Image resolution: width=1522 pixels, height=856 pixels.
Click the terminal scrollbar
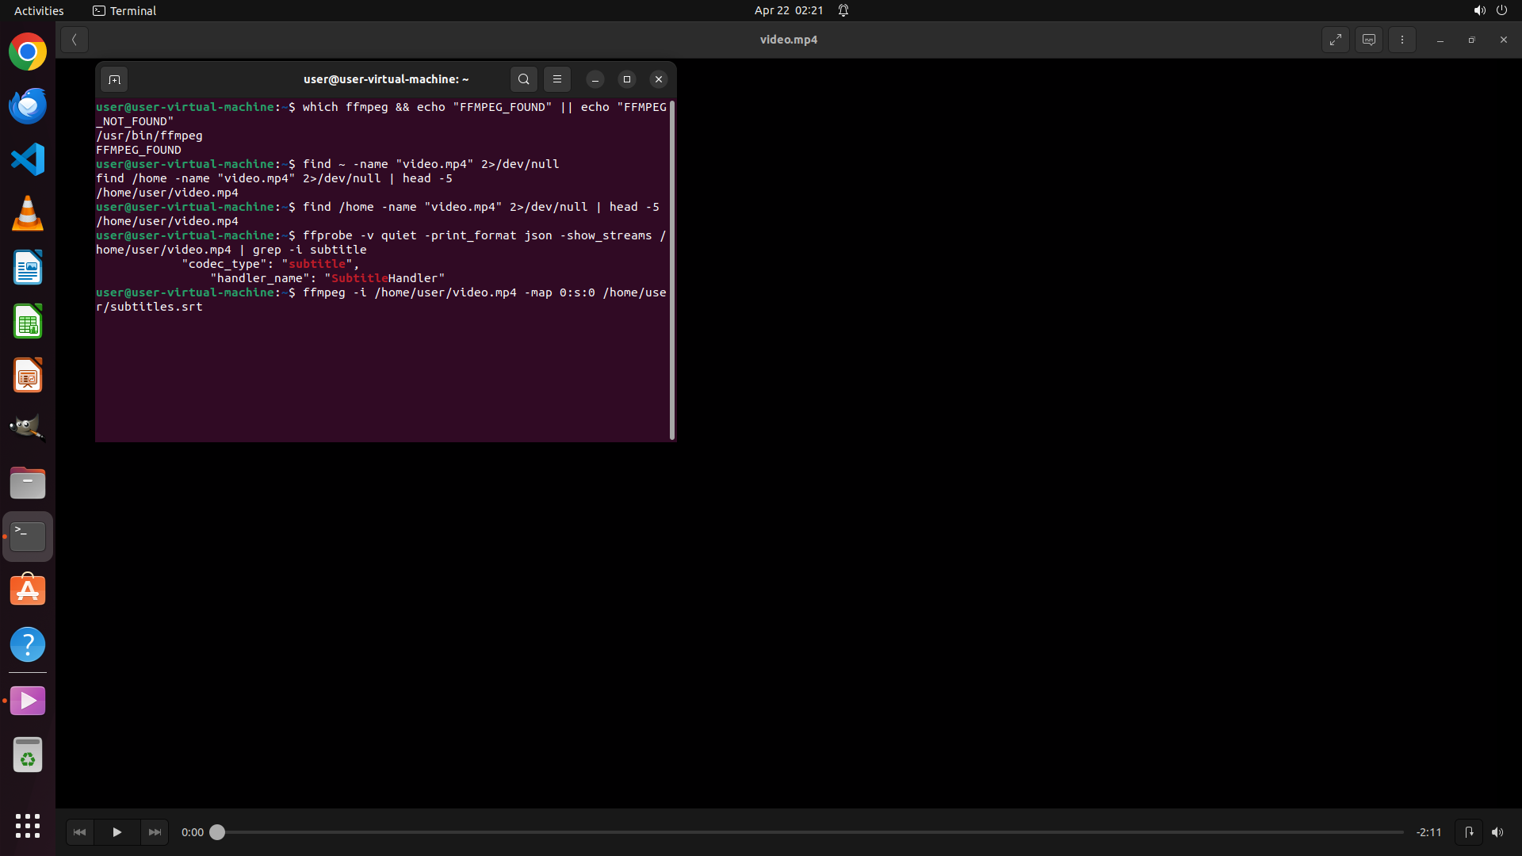point(672,269)
